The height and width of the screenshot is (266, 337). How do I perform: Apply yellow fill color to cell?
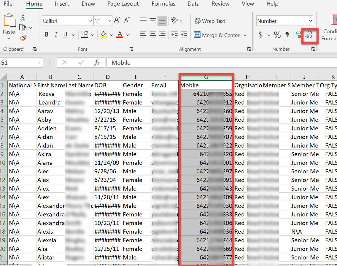104,35
